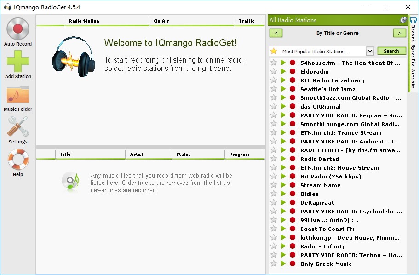This screenshot has height=275, width=419.
Task: Star RTL Radio Letzebuerg as favorite
Action: coord(274,80)
